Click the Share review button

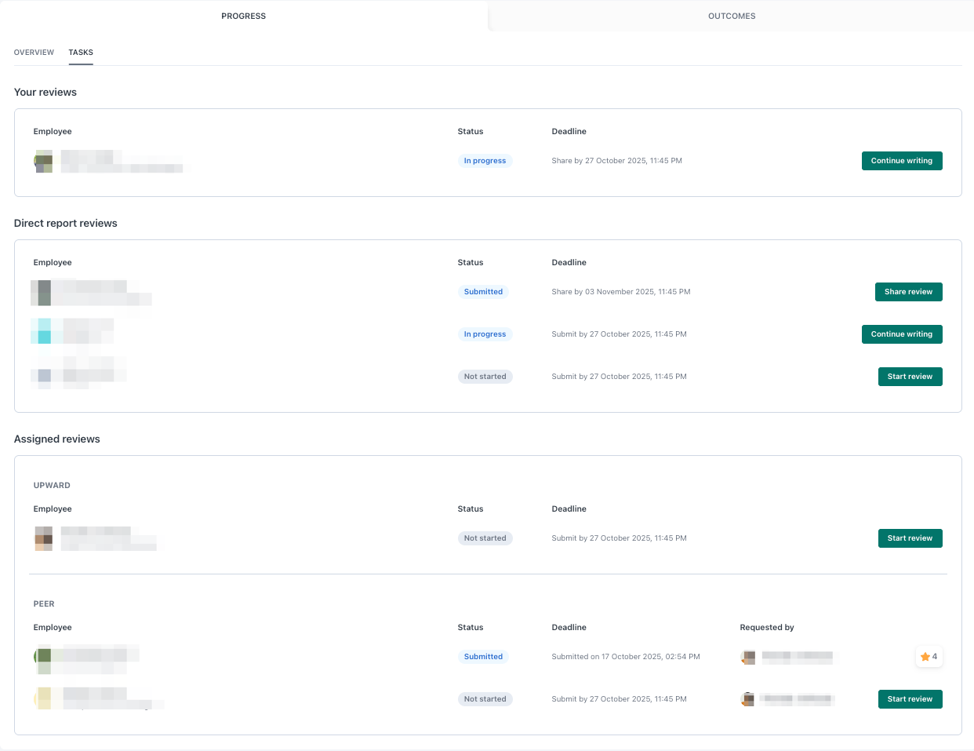[908, 292]
